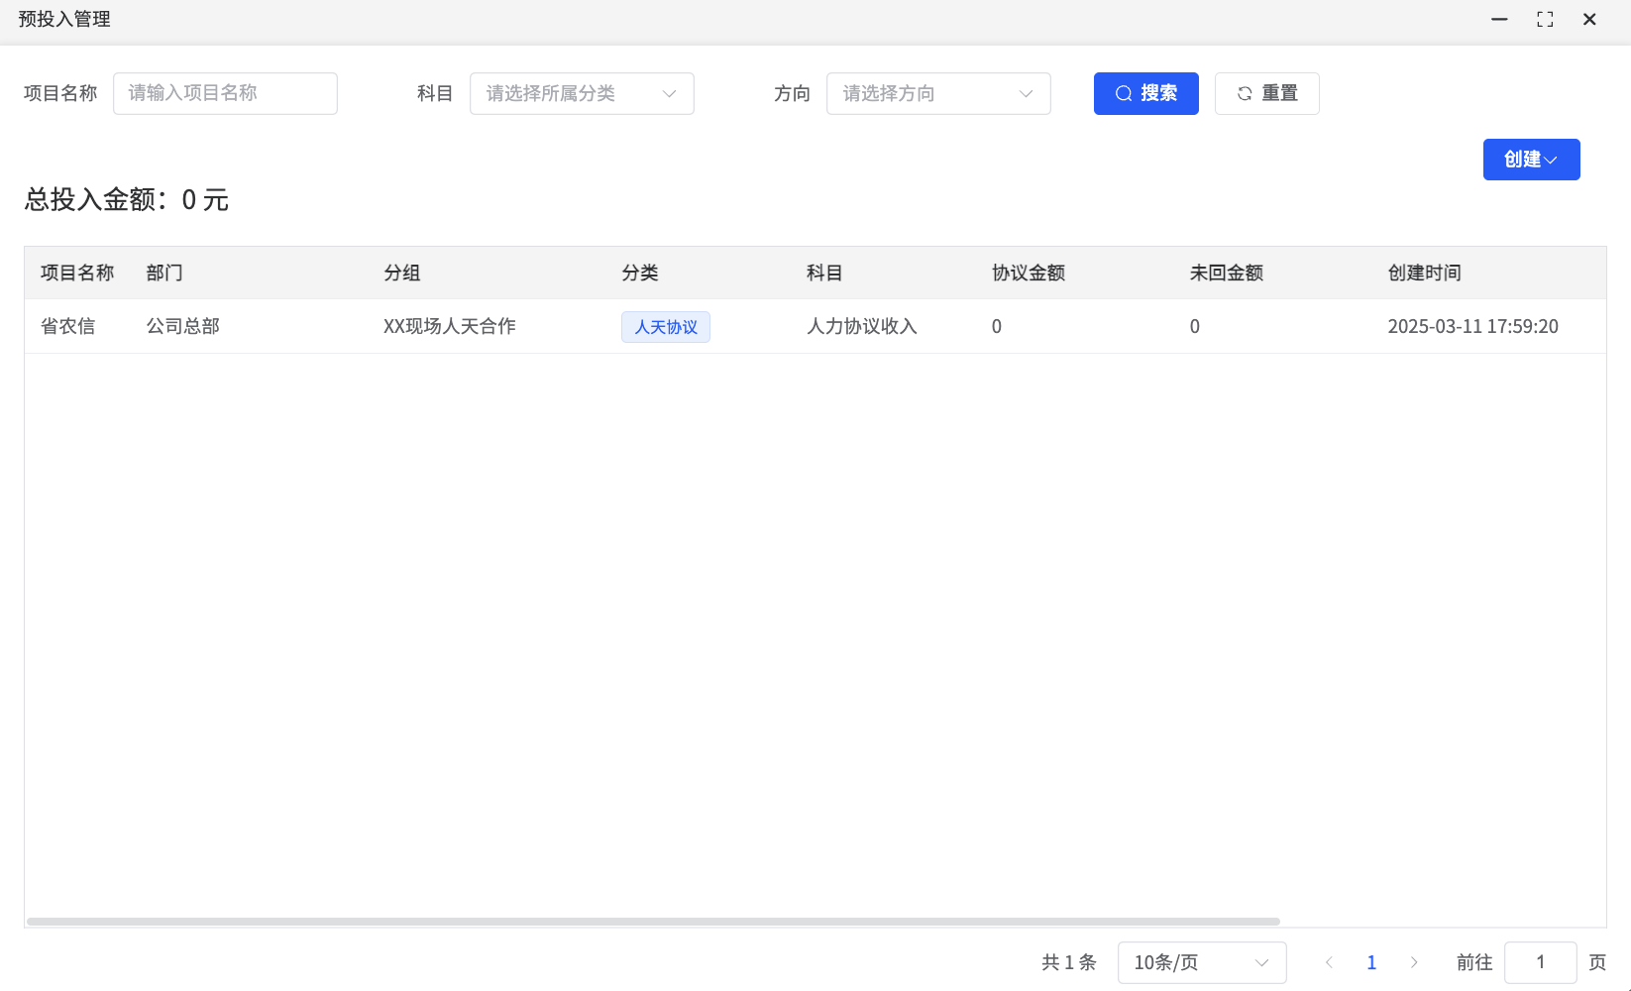
Task: Focus the 前往 page jump input
Action: (1540, 962)
